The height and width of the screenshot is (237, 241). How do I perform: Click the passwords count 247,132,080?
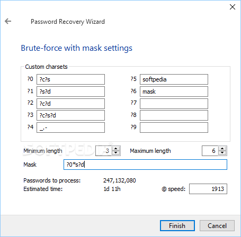click(120, 180)
